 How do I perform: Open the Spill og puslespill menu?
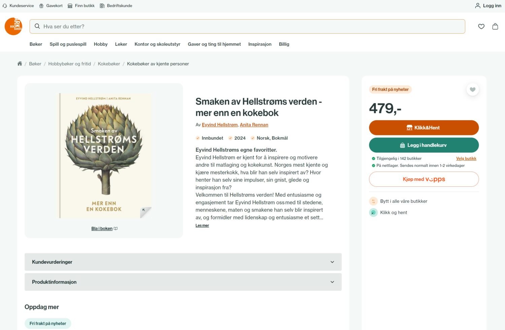click(x=68, y=44)
